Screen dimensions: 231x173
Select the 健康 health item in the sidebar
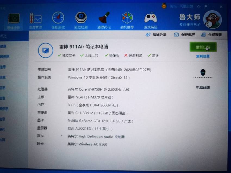(3, 46)
